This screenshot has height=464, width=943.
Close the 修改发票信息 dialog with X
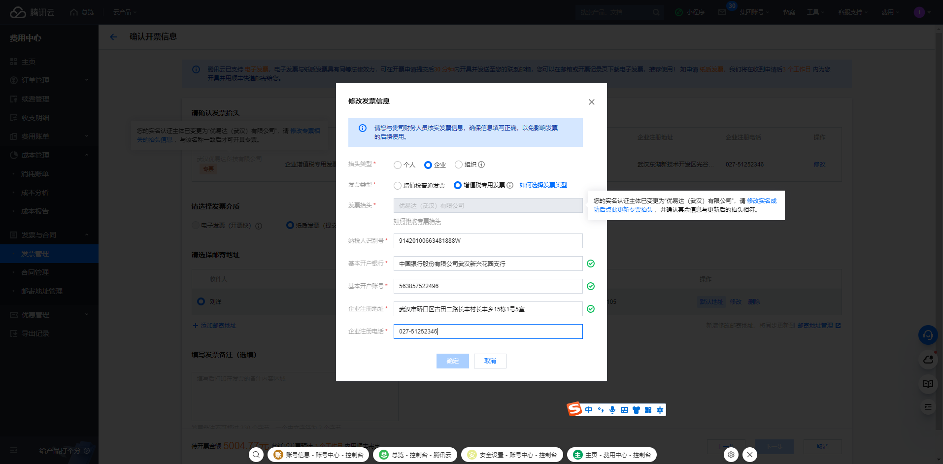click(x=591, y=102)
